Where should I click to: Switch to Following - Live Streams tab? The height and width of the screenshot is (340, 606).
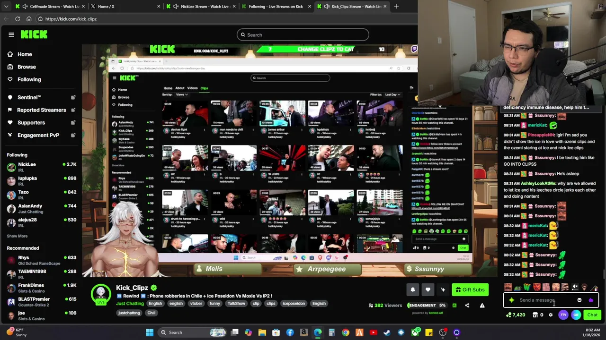276,6
